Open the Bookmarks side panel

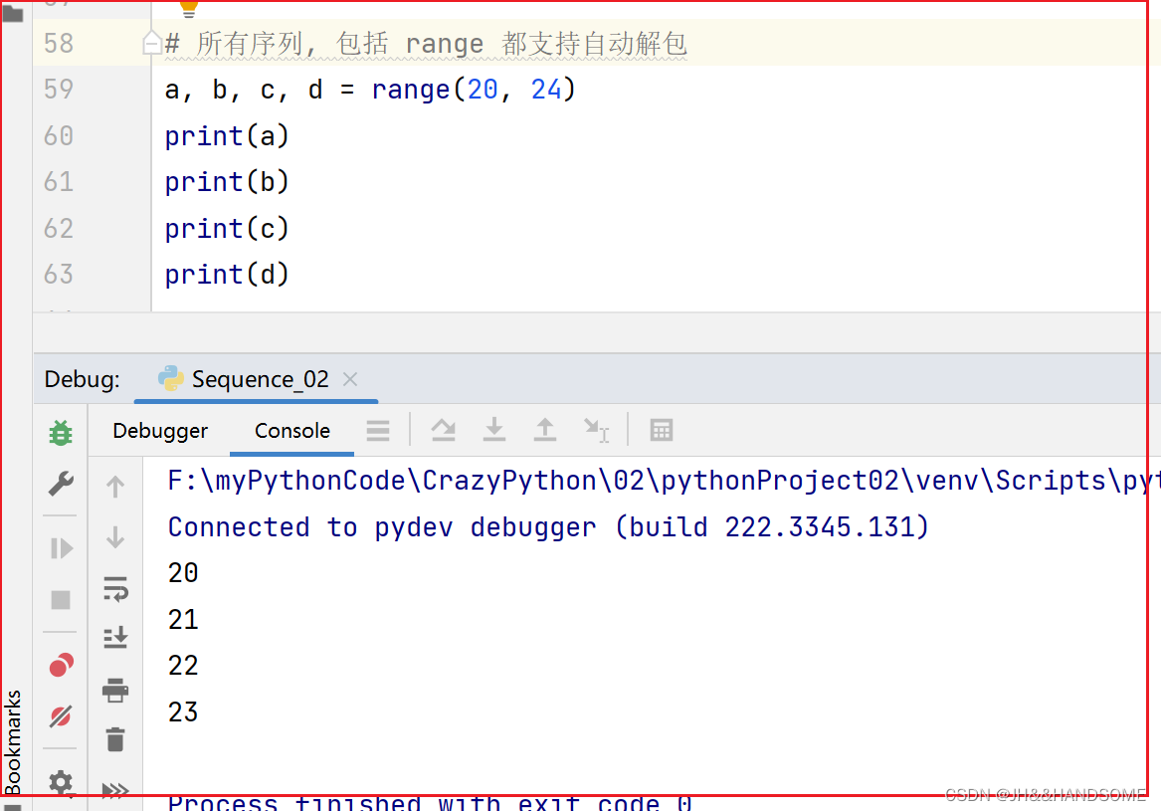click(13, 742)
